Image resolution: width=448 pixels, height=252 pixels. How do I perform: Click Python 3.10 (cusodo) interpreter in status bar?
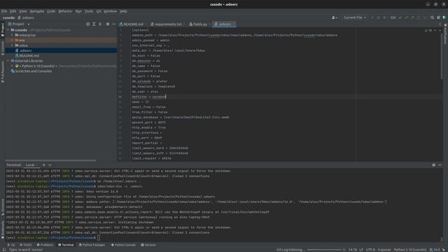click(x=410, y=250)
